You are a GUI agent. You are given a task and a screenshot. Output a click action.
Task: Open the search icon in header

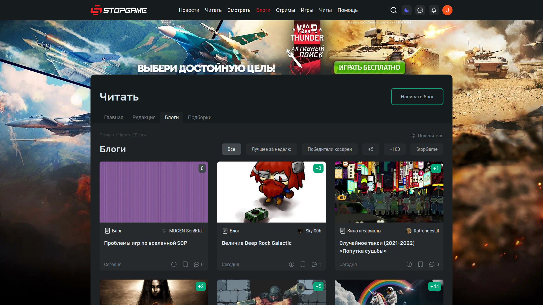[x=393, y=10]
